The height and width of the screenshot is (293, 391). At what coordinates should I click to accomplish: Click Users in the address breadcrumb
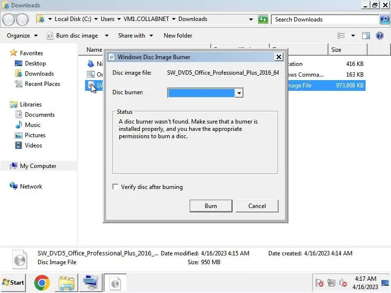[108, 19]
